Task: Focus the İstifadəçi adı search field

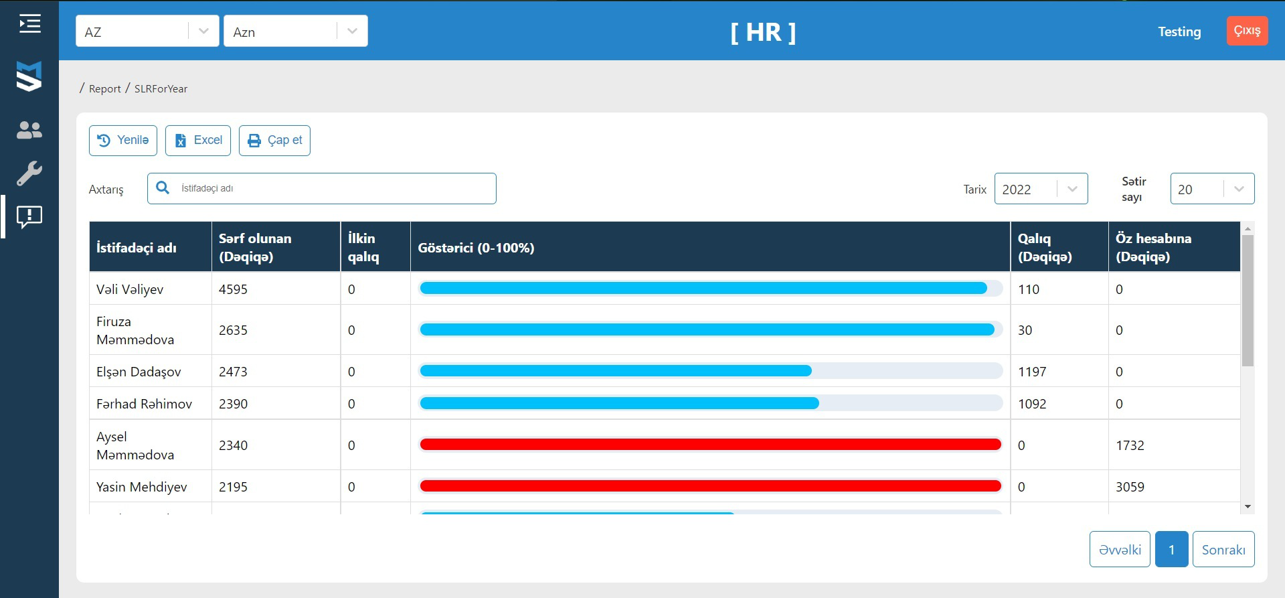Action: point(321,188)
